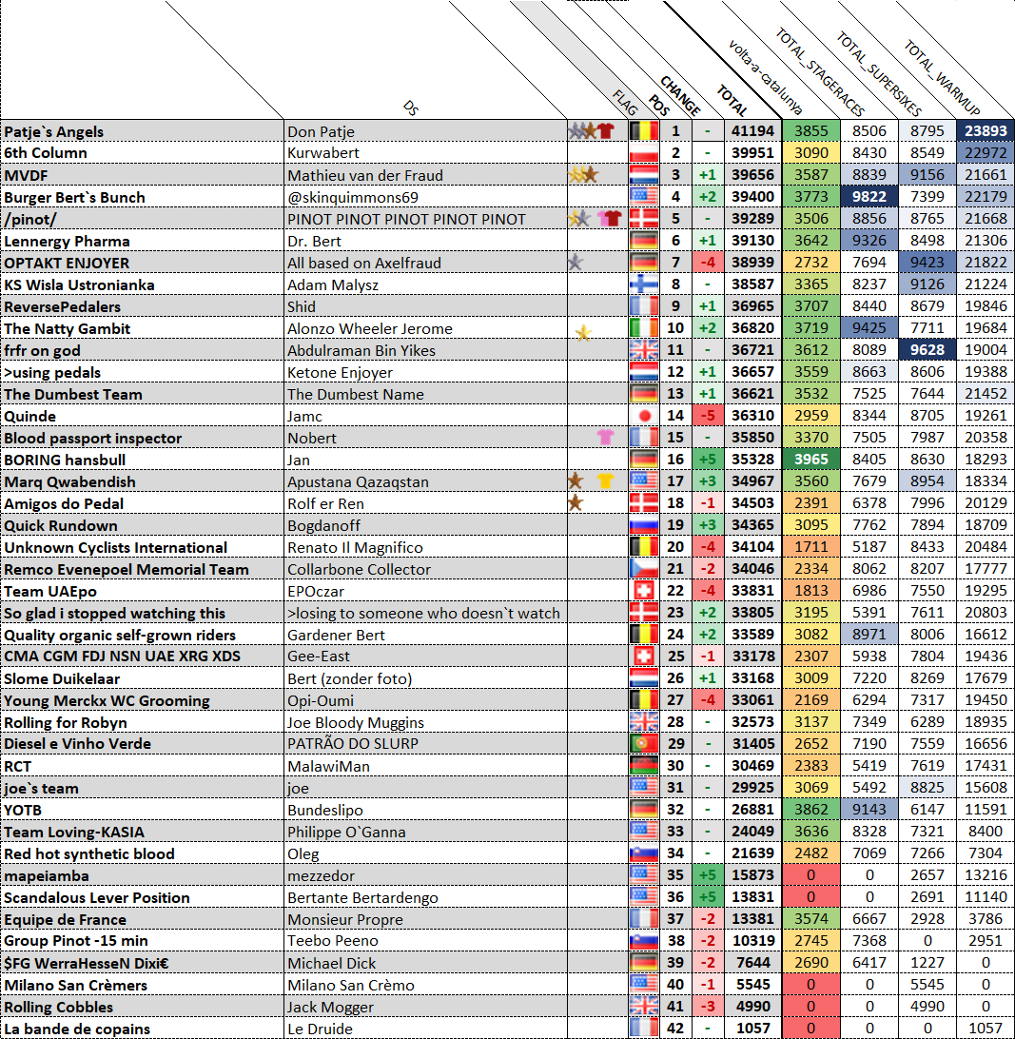1015x1039 pixels.
Task: Select the DS cell reading Mathieu van der Fraud
Action: [x=424, y=175]
